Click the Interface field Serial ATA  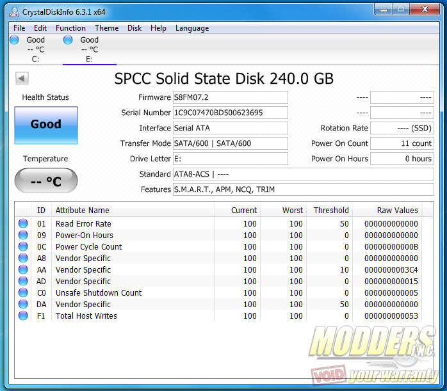[231, 128]
